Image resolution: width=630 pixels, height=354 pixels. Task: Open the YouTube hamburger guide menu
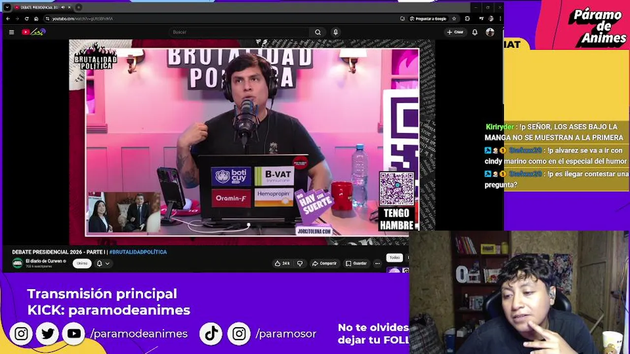click(x=11, y=32)
